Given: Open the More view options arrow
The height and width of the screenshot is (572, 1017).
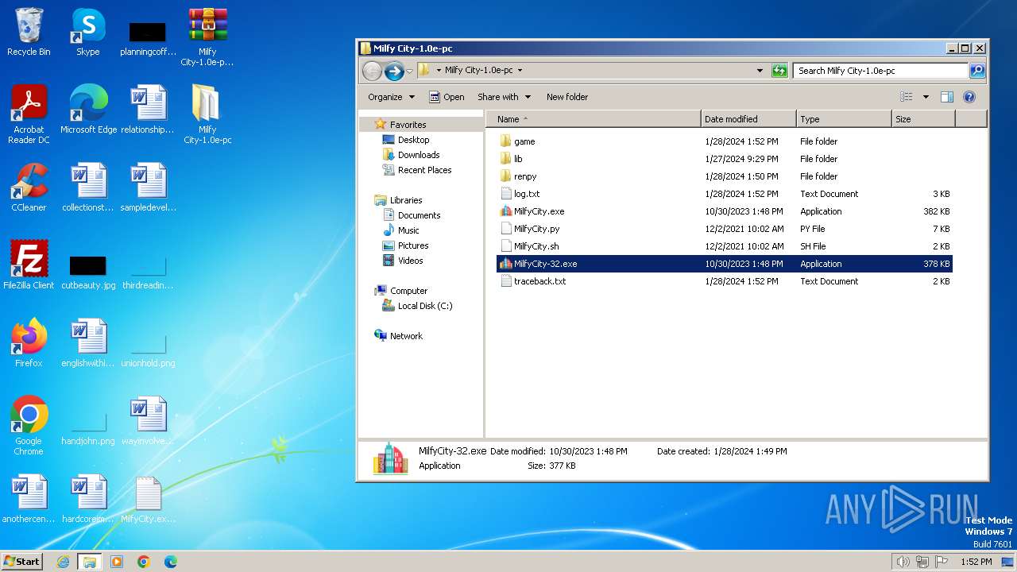Looking at the screenshot, I should point(926,97).
